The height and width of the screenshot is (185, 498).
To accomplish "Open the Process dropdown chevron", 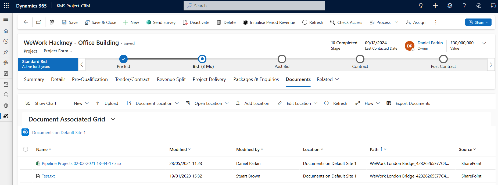I will point(396,22).
